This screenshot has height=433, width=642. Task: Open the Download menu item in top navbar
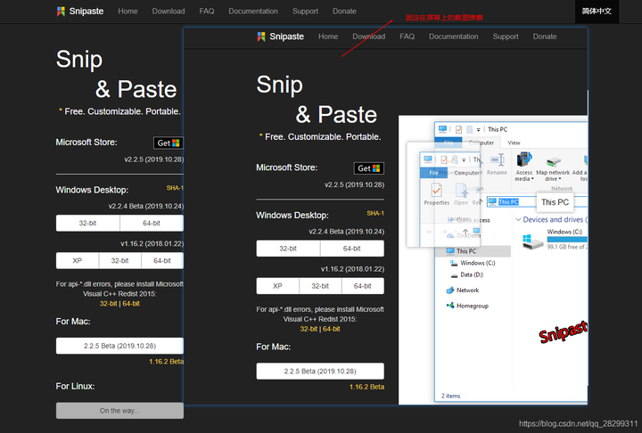tap(169, 11)
